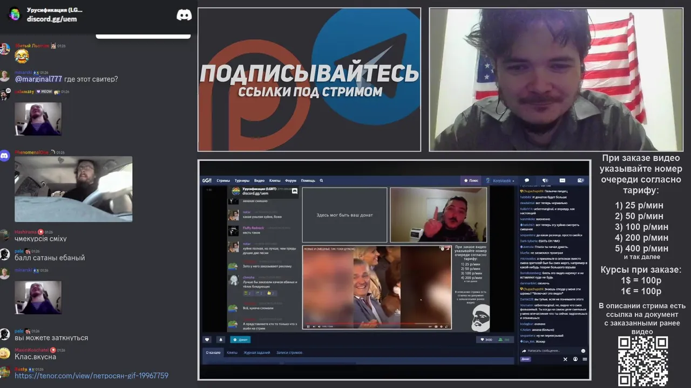
Task: Click the discord.gg/uem invite text
Action: point(52,19)
